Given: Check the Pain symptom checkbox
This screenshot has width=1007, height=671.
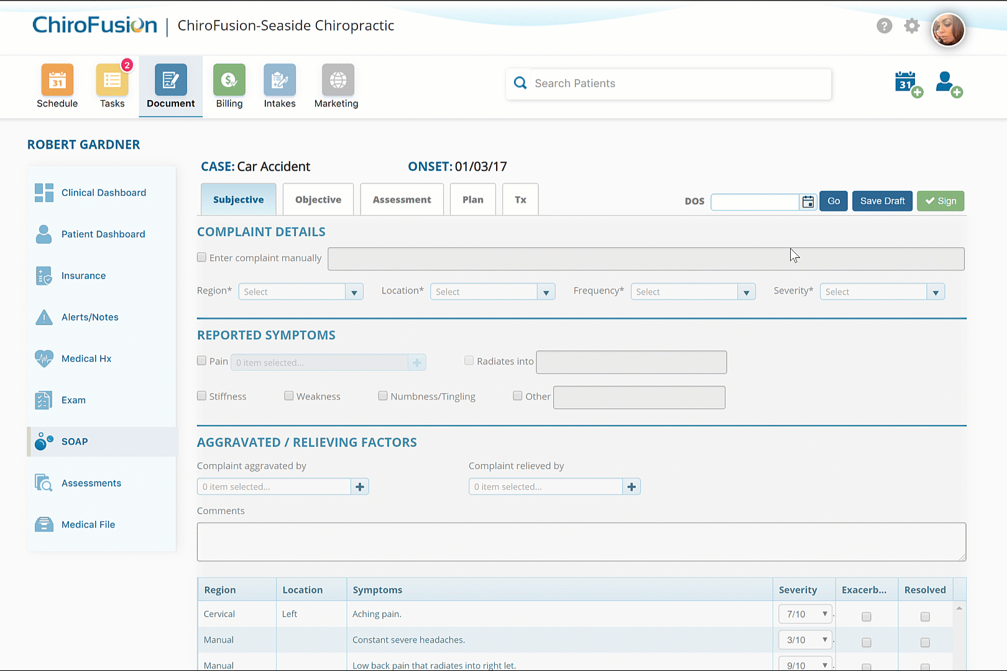Looking at the screenshot, I should (201, 360).
